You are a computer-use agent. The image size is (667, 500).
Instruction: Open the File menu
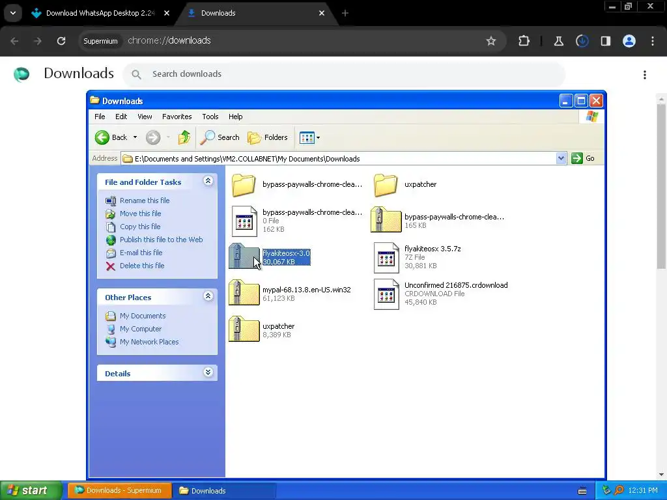100,117
